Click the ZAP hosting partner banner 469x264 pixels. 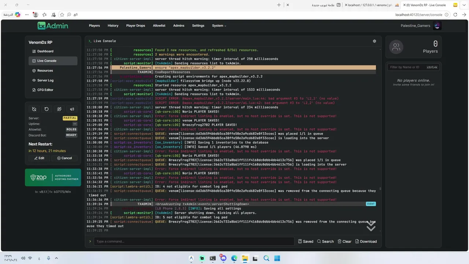tap(53, 177)
